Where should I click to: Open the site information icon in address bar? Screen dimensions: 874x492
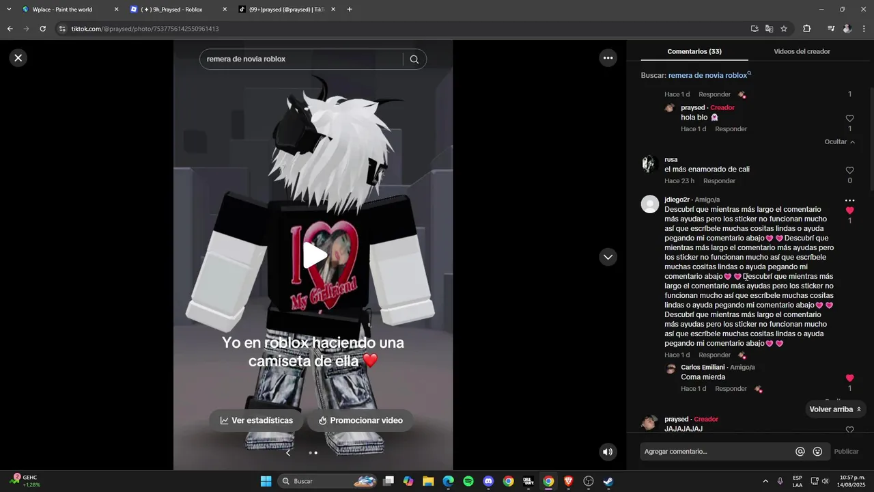tap(61, 29)
